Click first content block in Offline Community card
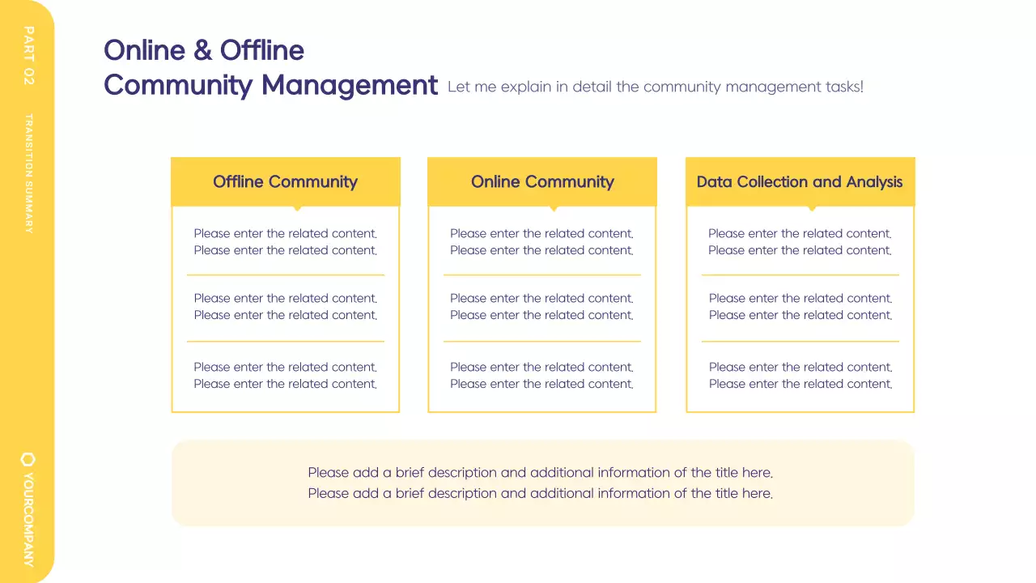Image resolution: width=1036 pixels, height=583 pixels. (x=285, y=241)
